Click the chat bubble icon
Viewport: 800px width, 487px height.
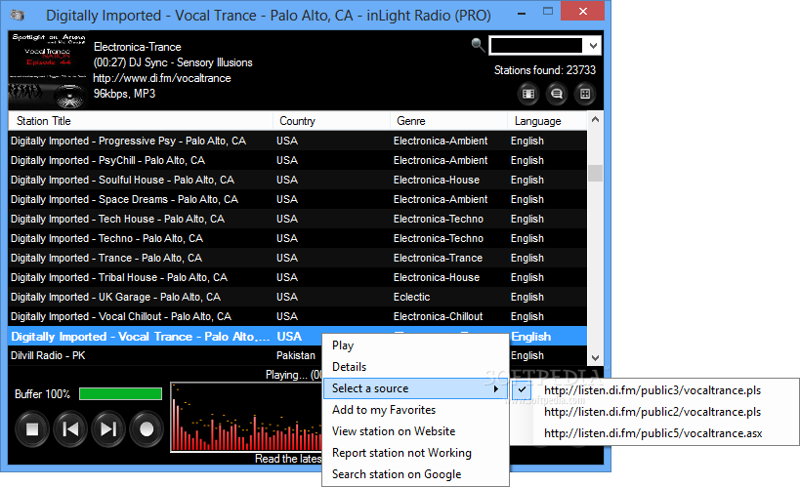click(557, 94)
